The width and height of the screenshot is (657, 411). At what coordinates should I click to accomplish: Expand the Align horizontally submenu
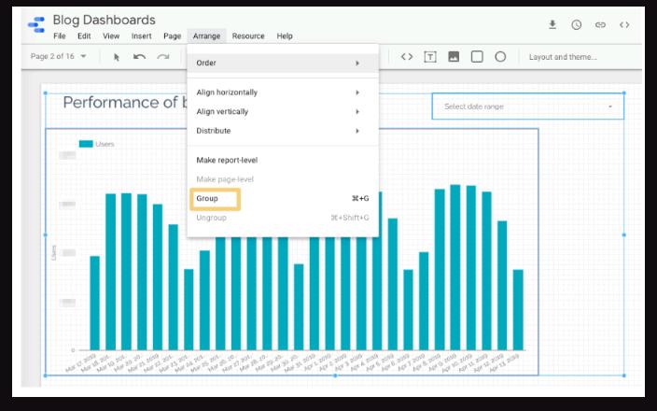283,92
